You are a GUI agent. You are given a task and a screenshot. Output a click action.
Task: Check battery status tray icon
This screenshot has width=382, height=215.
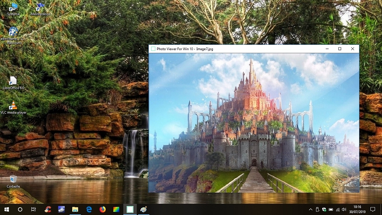pos(331,209)
